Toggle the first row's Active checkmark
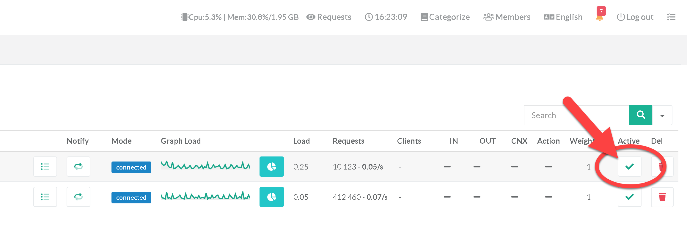The height and width of the screenshot is (239, 687). point(629,167)
